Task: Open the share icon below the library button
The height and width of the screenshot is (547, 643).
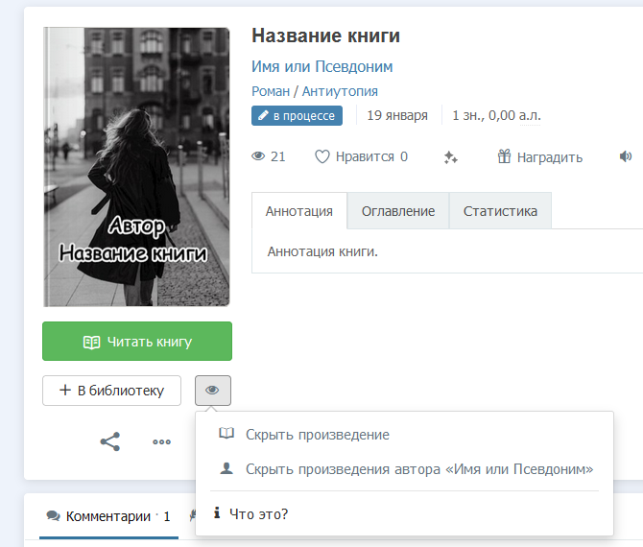Action: (x=110, y=441)
